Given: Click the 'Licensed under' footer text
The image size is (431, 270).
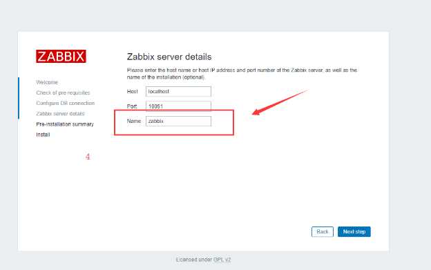Looking at the screenshot, I should [194, 260].
